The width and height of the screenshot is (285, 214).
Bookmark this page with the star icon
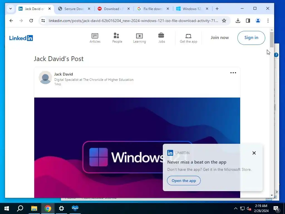[224, 21]
